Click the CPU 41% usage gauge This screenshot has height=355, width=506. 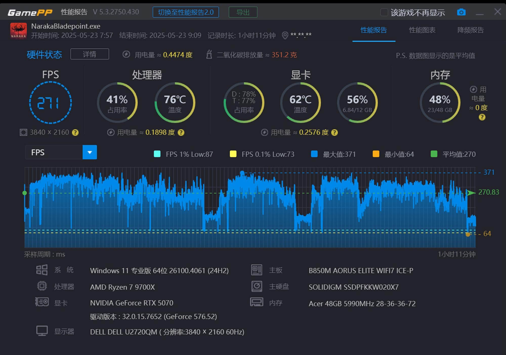[x=117, y=102]
